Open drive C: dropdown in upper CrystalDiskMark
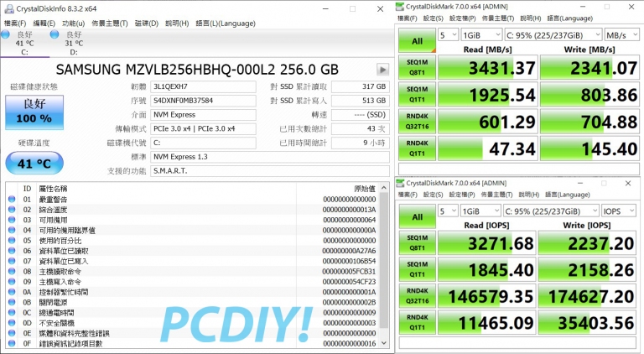The image size is (644, 354). click(x=553, y=35)
